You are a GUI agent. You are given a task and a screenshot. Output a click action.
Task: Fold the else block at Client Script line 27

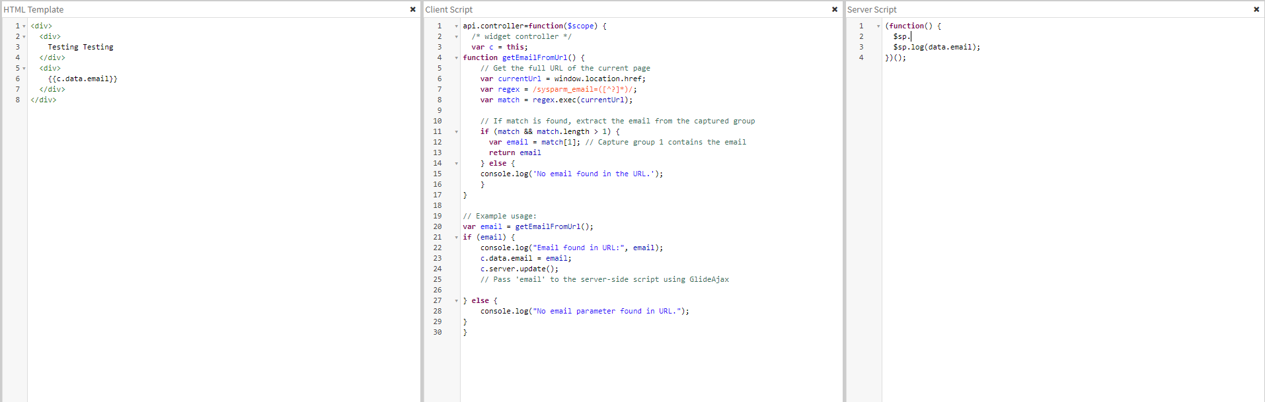(x=456, y=301)
